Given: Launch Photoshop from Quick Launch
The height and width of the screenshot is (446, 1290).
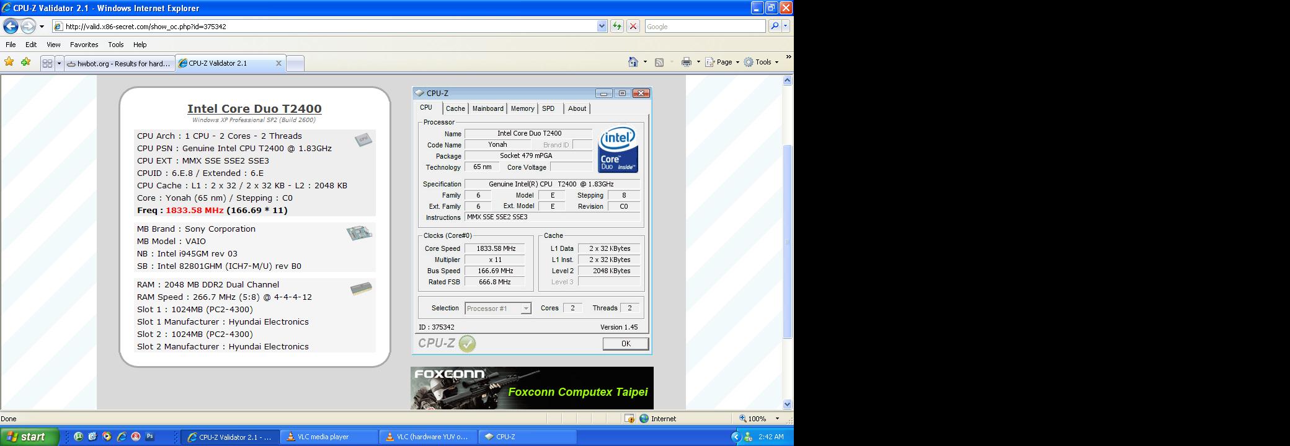Looking at the screenshot, I should click(149, 437).
